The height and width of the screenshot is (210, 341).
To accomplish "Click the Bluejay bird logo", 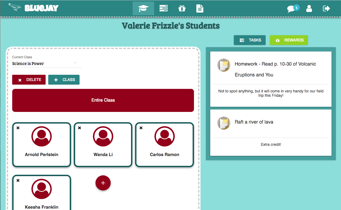I will [15, 7].
